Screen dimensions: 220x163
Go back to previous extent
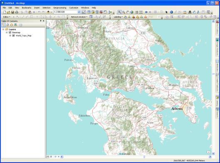tap(146, 12)
